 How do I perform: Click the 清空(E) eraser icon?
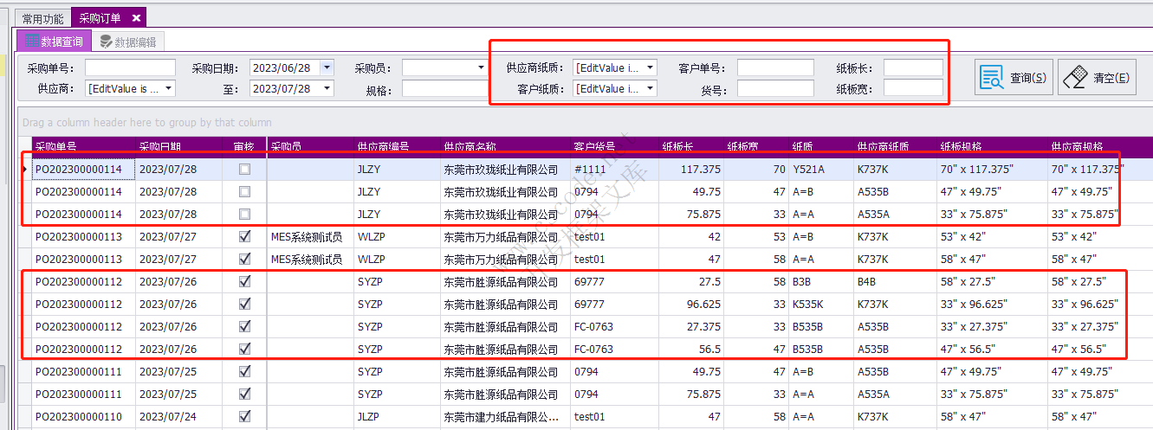(1075, 78)
